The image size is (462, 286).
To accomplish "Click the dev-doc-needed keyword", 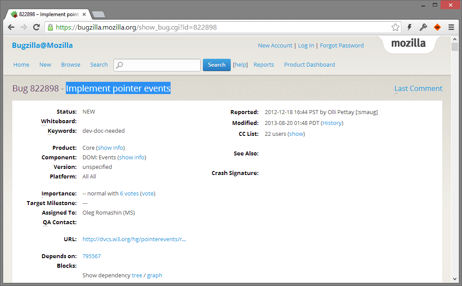I will click(x=103, y=131).
